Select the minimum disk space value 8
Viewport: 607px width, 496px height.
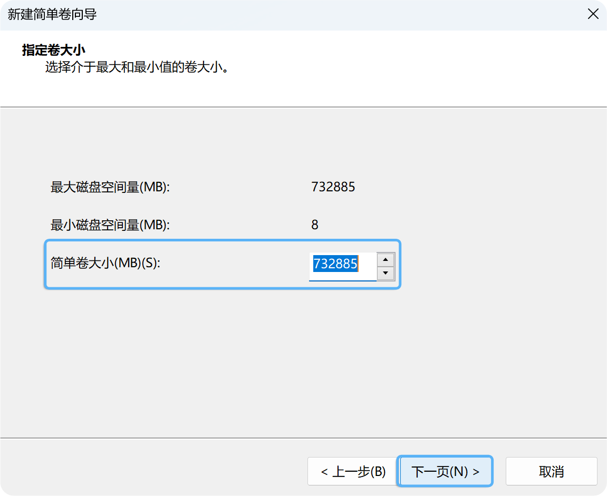point(315,225)
